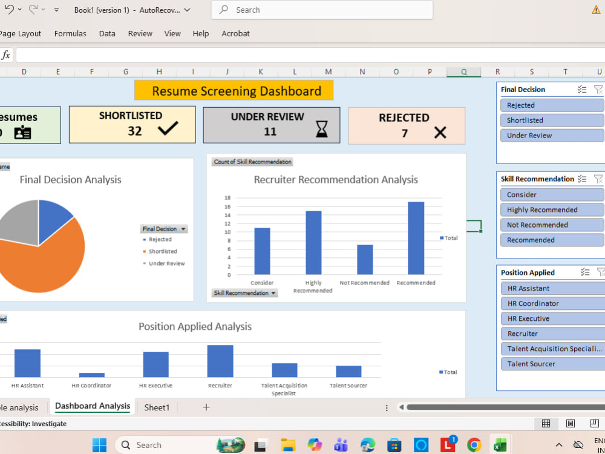This screenshot has width=605, height=454.
Task: Select Not Recommended slicer item
Action: click(552, 225)
